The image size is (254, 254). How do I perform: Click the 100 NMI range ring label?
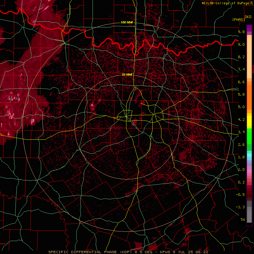(127, 22)
